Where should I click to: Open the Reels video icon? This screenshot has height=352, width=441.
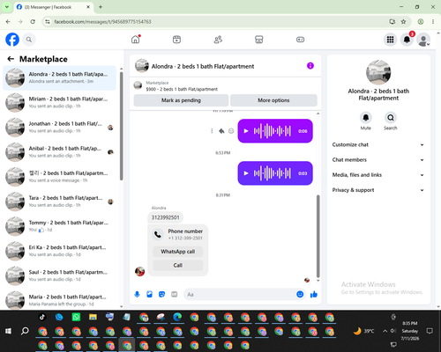(176, 40)
